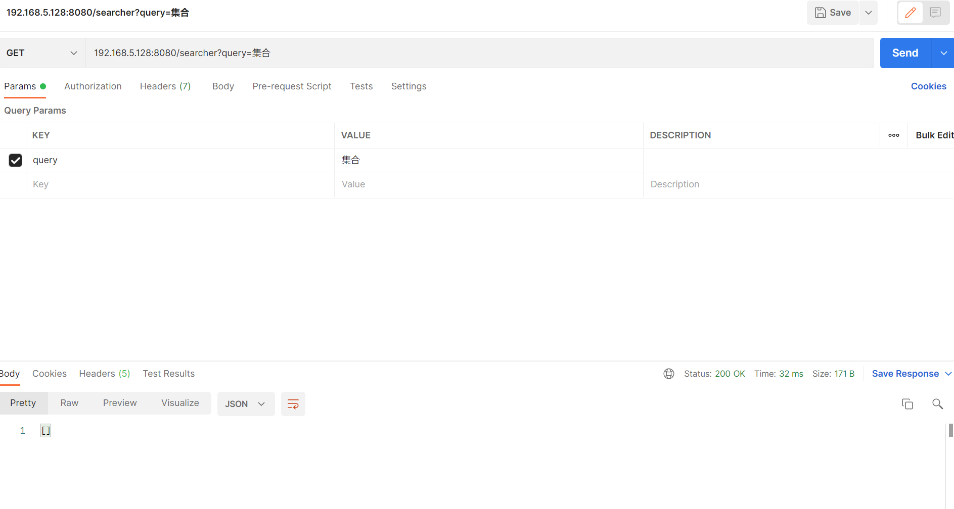Open the Save options dropdown arrow

(x=869, y=13)
